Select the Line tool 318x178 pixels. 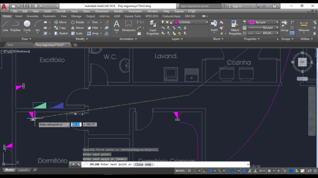[x=5, y=26]
